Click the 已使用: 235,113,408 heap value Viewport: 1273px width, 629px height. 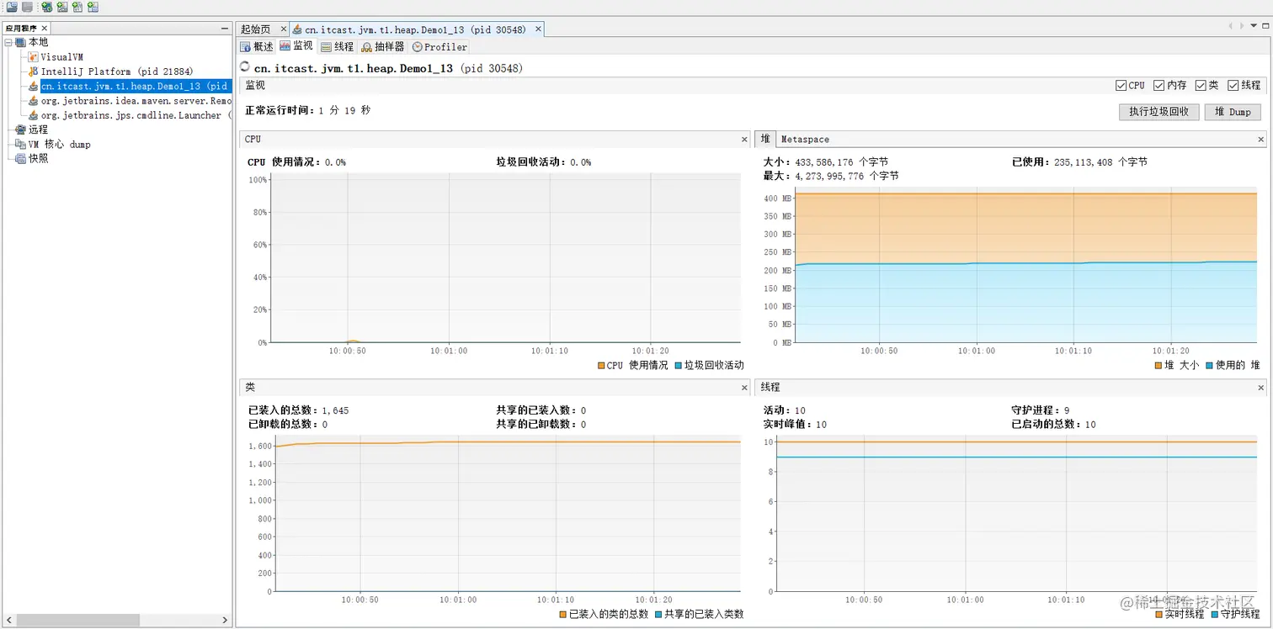pyautogui.click(x=1079, y=161)
